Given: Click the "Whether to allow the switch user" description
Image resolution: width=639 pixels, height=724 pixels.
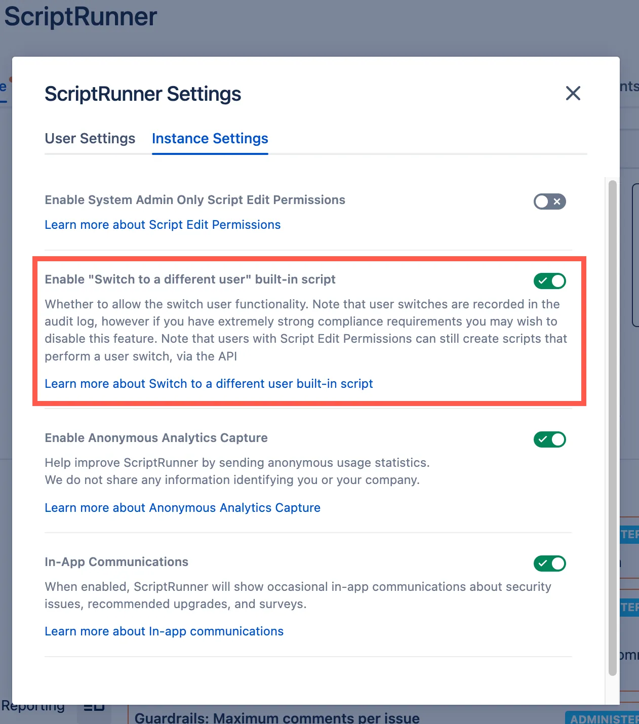Looking at the screenshot, I should [306, 330].
